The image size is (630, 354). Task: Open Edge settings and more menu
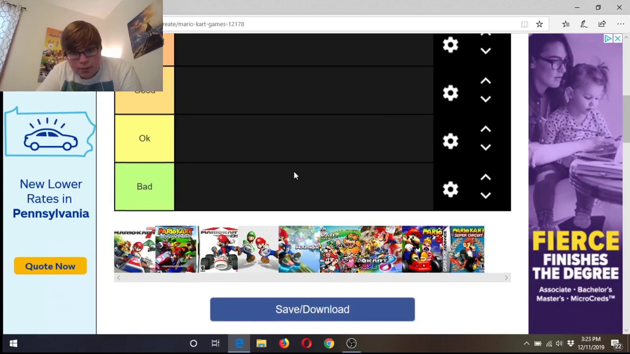(621, 24)
